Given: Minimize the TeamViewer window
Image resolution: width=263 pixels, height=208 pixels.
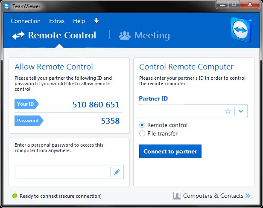Looking at the screenshot, I should 222,5.
